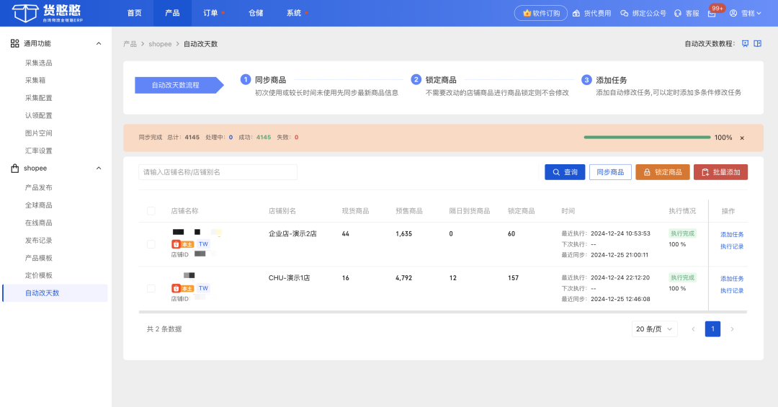The width and height of the screenshot is (778, 407).
Task: Click the 查询 search button
Action: click(565, 172)
